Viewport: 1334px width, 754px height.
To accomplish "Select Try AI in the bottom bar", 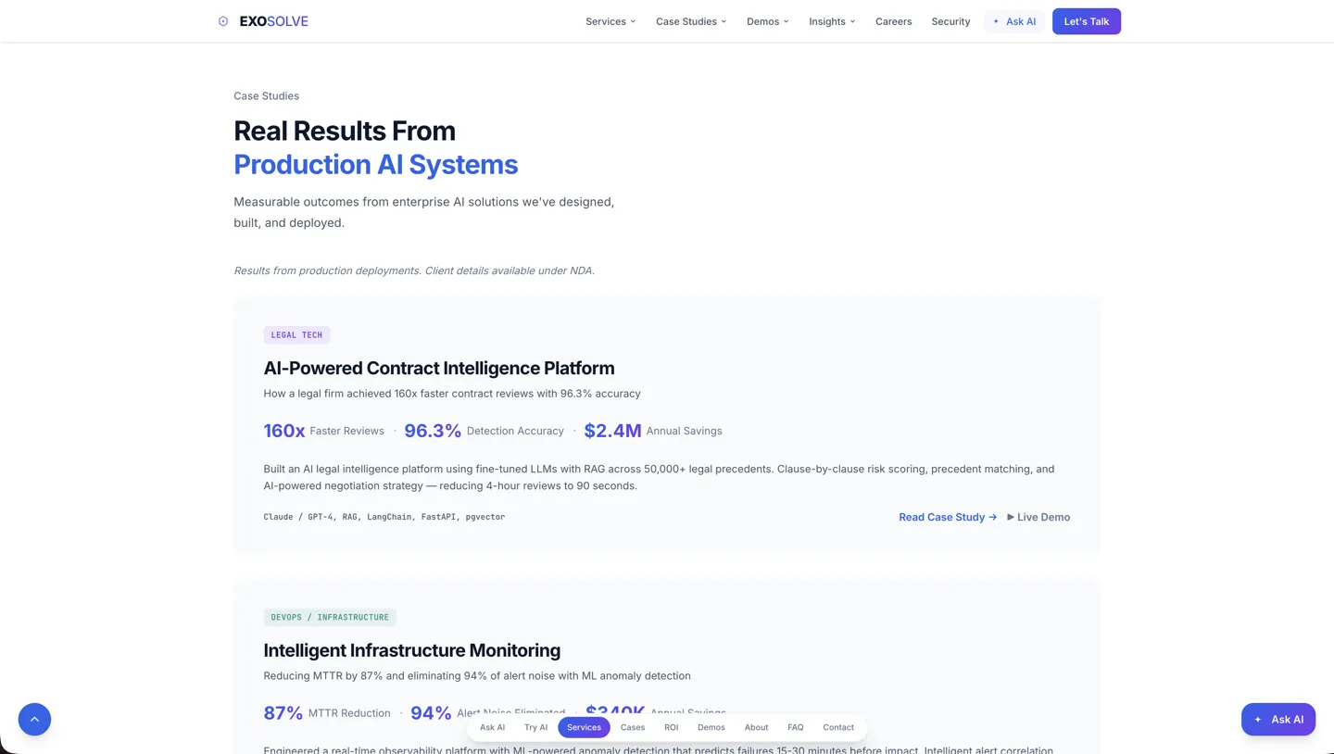I will (535, 727).
